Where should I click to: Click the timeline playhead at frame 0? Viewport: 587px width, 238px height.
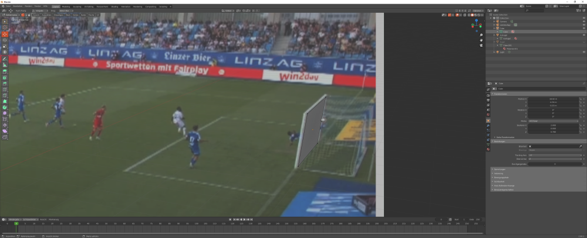pos(16,223)
